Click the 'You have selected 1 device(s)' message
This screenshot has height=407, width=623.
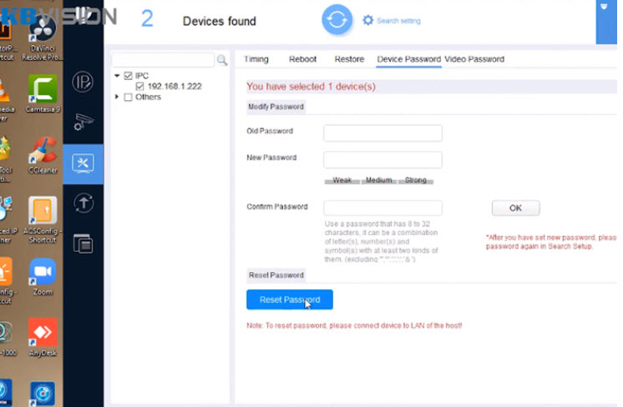pos(311,87)
